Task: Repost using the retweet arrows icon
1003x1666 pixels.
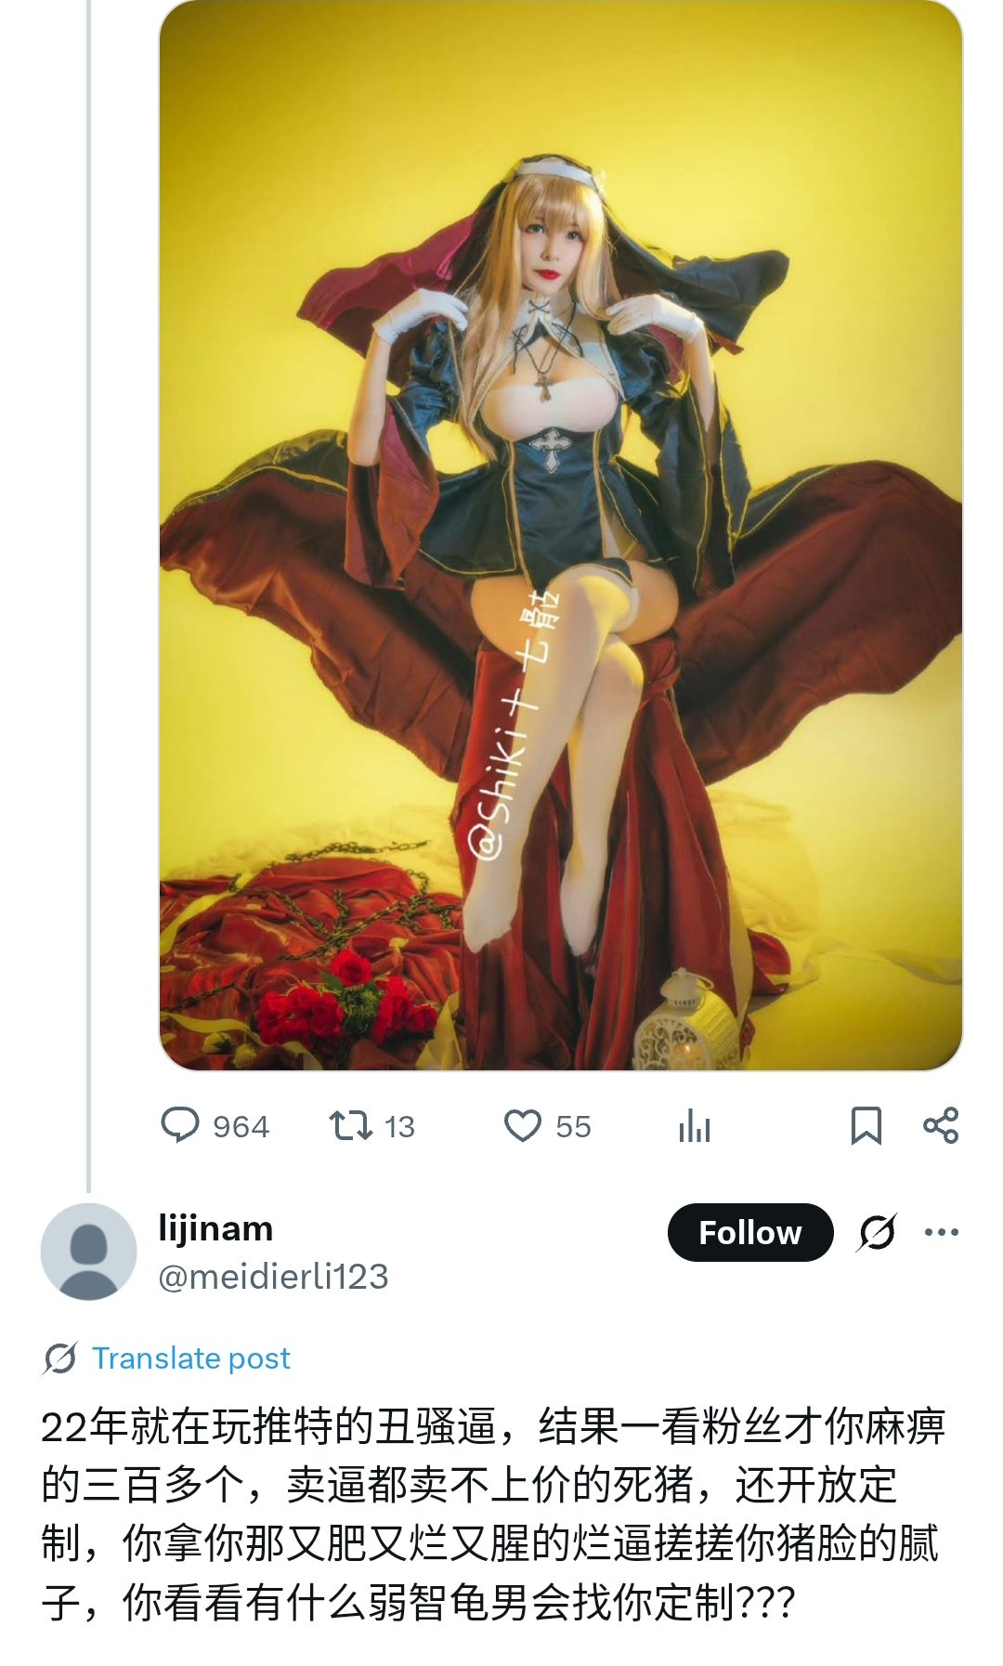Action: tap(351, 1125)
